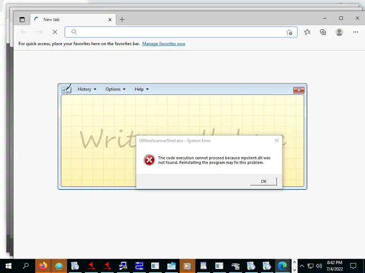The width and height of the screenshot is (365, 273).
Task: Select the "New tab" browser tab
Action: coord(72,20)
